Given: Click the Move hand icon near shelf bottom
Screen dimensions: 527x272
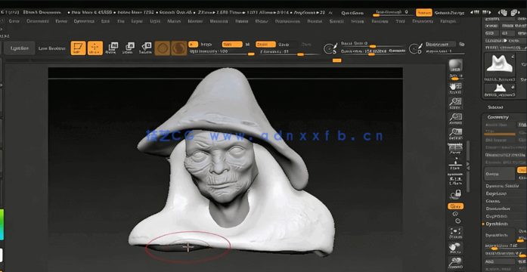Looking at the screenshot, I should [x=455, y=248].
